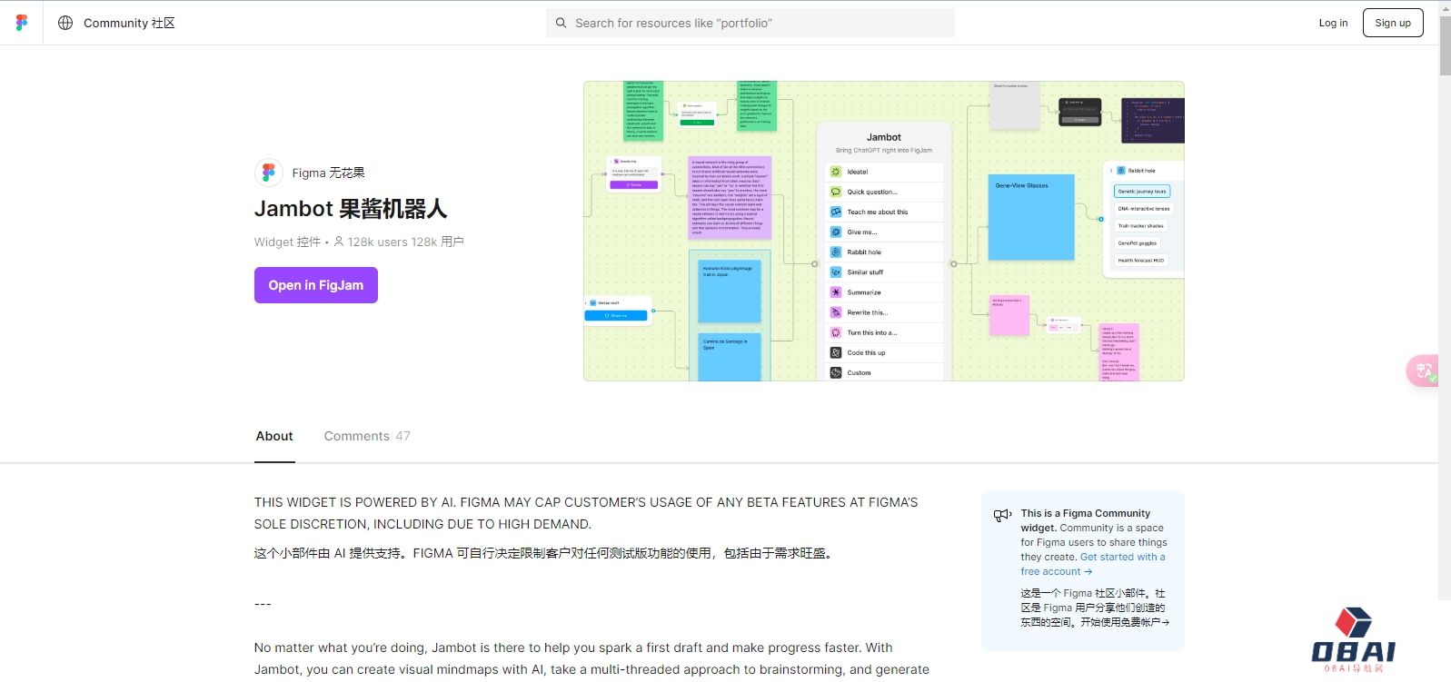The width and height of the screenshot is (1451, 682).
Task: Open the Community 社区 link
Action: 129,23
